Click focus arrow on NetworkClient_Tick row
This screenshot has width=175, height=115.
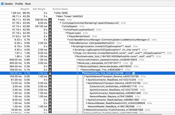click(x=134, y=73)
